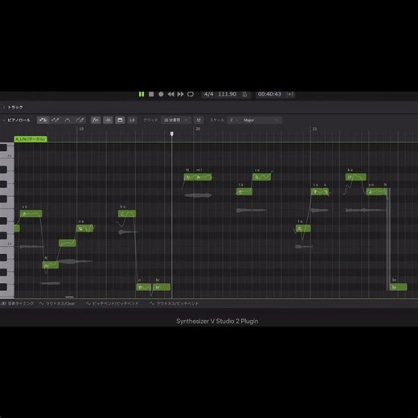Toggle loop playback icon
Viewport: 418px width, 418px height.
point(191,94)
